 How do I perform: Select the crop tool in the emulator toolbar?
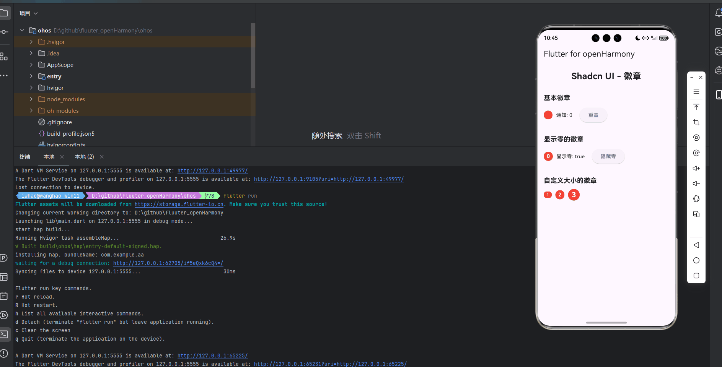pos(696,122)
